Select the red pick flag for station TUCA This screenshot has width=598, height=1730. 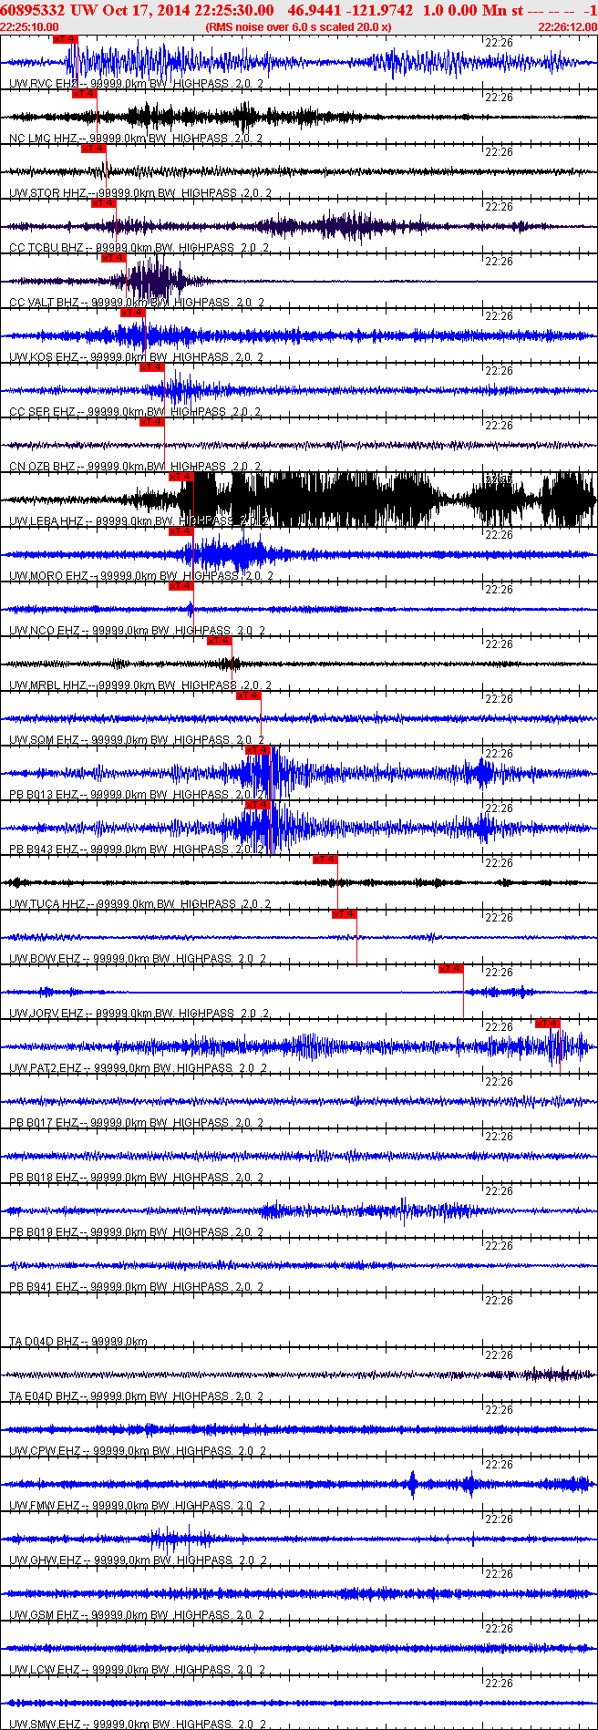point(325,860)
